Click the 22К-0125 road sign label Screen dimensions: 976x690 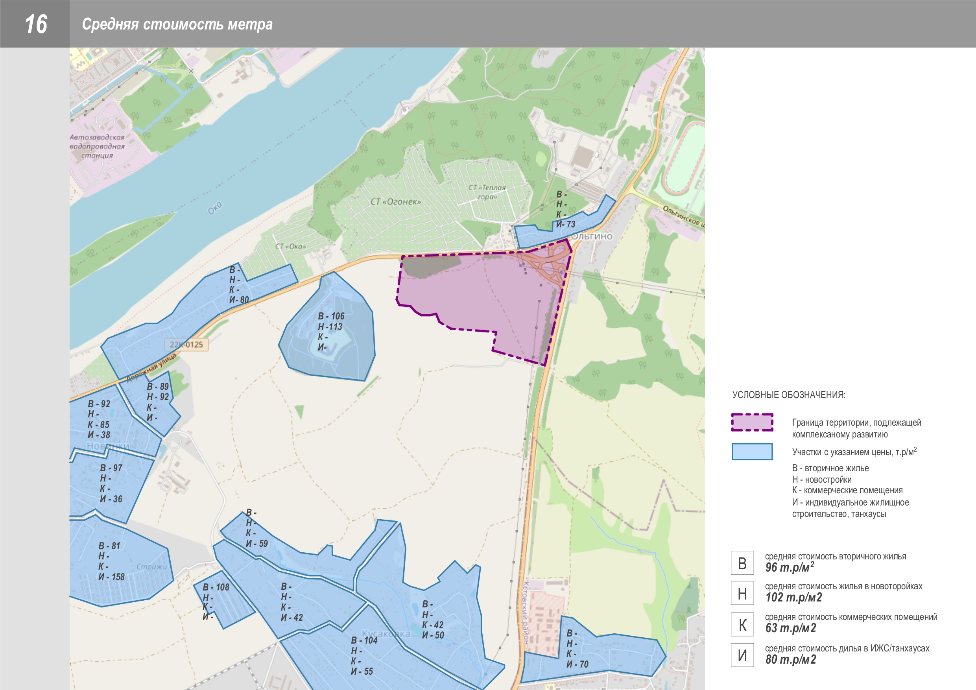tap(186, 344)
